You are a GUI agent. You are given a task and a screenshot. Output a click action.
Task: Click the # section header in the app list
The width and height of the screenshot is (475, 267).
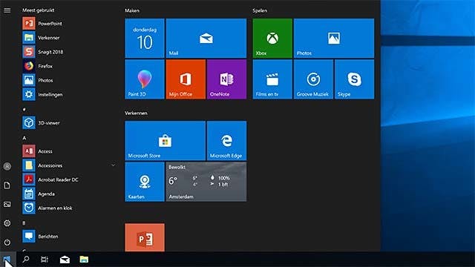coord(24,109)
